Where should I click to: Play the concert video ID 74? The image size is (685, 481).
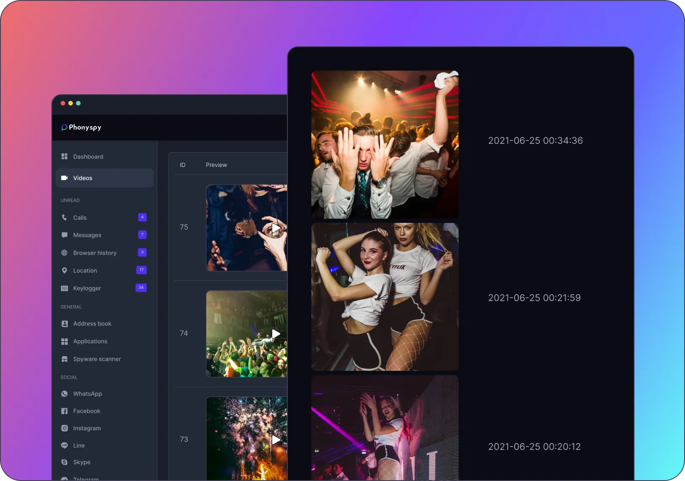point(276,334)
